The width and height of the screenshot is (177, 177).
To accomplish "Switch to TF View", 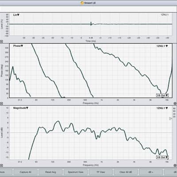I will click(x=100, y=172).
